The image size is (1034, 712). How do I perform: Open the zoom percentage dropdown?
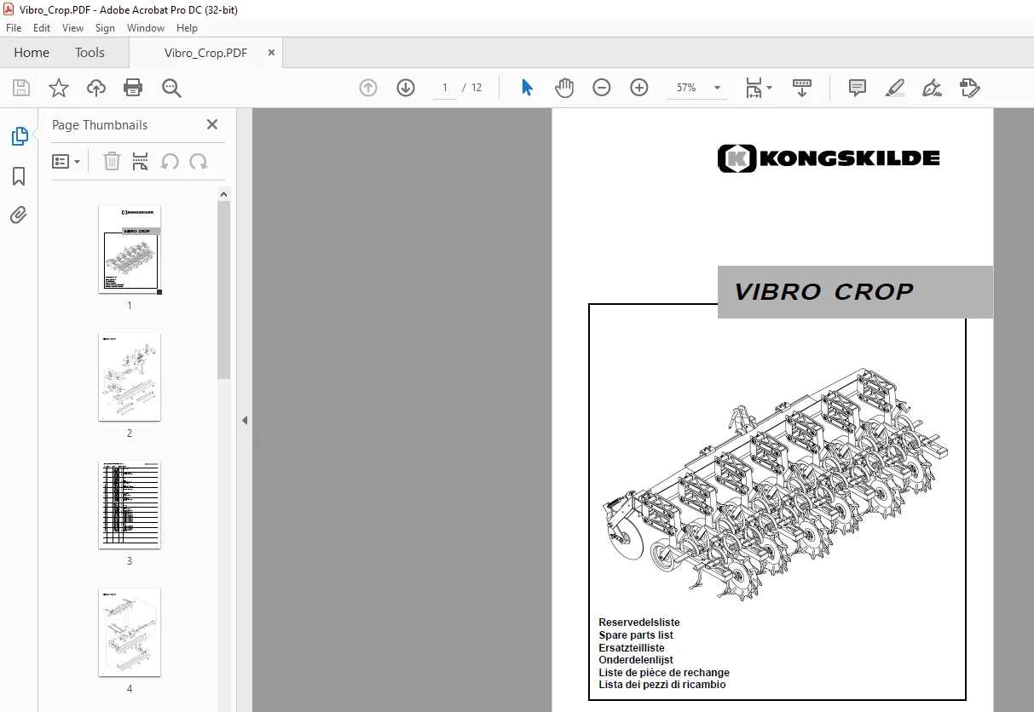[717, 88]
